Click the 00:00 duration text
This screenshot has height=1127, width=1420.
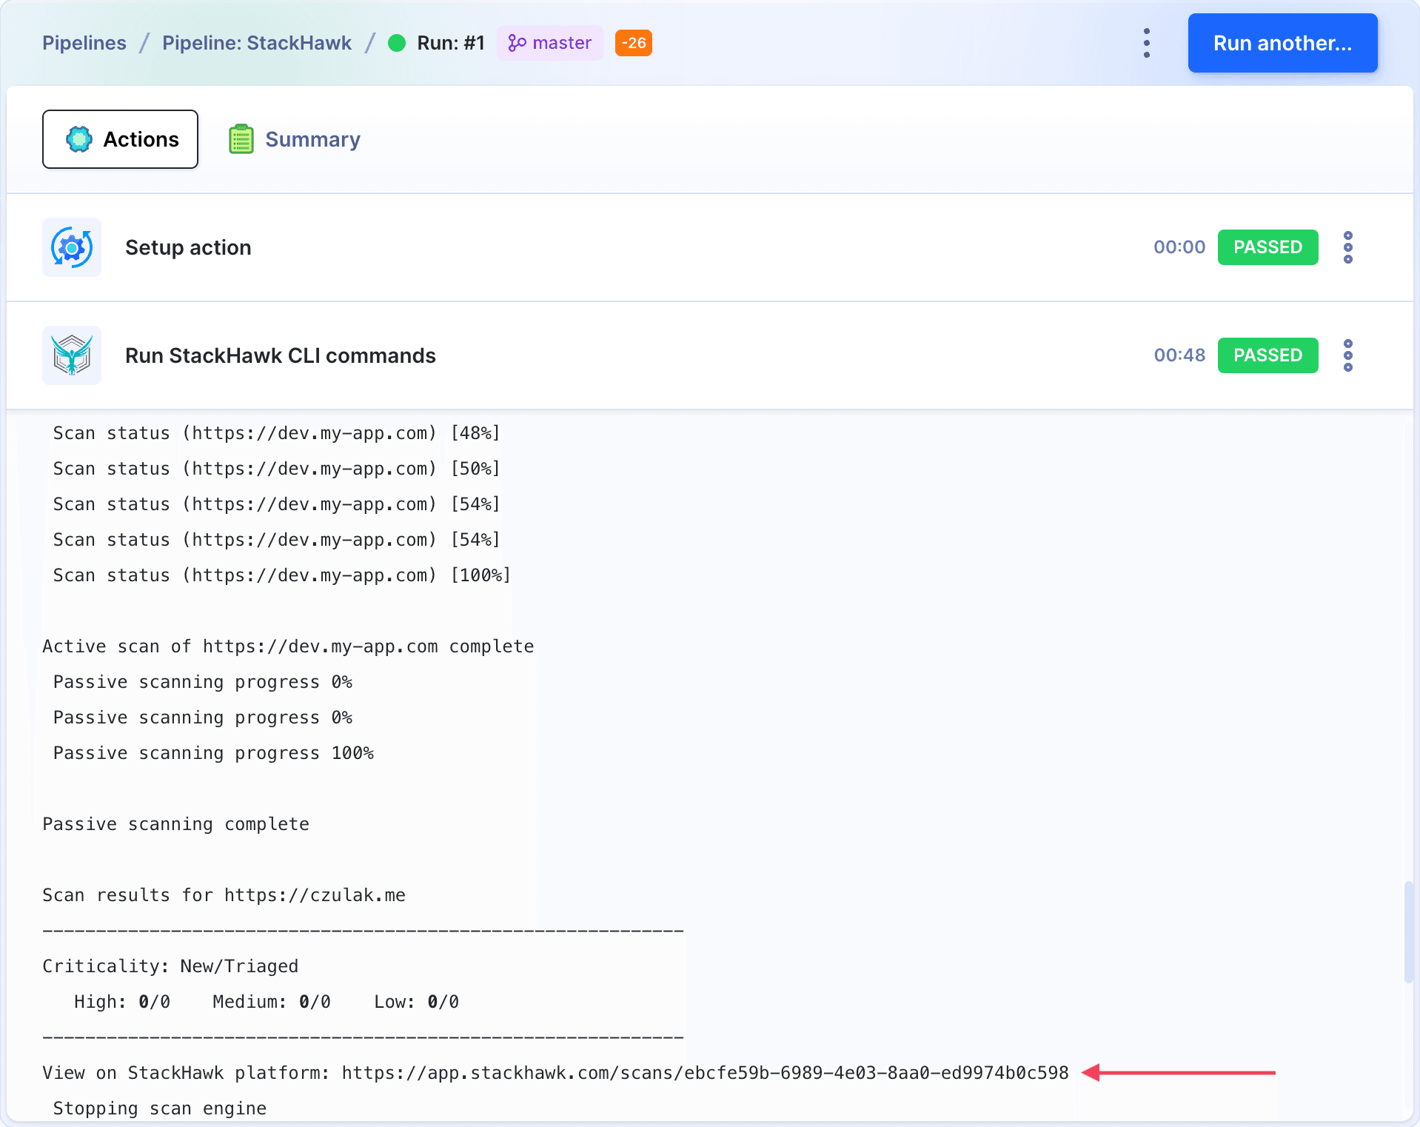tap(1179, 247)
